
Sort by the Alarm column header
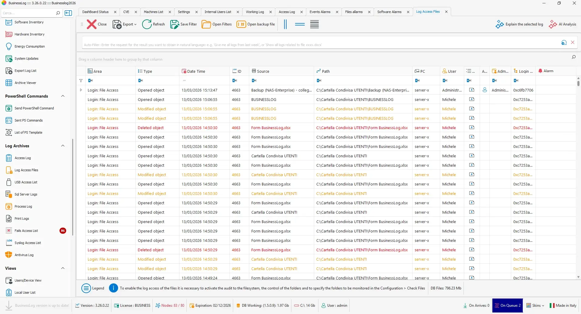556,71
